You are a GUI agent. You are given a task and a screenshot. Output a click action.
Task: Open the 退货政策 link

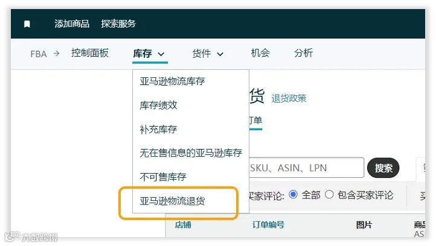tap(289, 98)
